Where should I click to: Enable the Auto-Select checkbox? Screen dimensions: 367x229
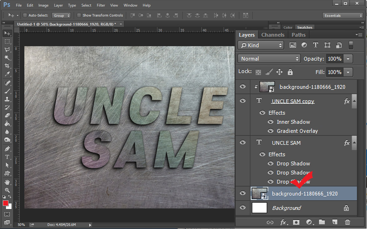(x=25, y=15)
